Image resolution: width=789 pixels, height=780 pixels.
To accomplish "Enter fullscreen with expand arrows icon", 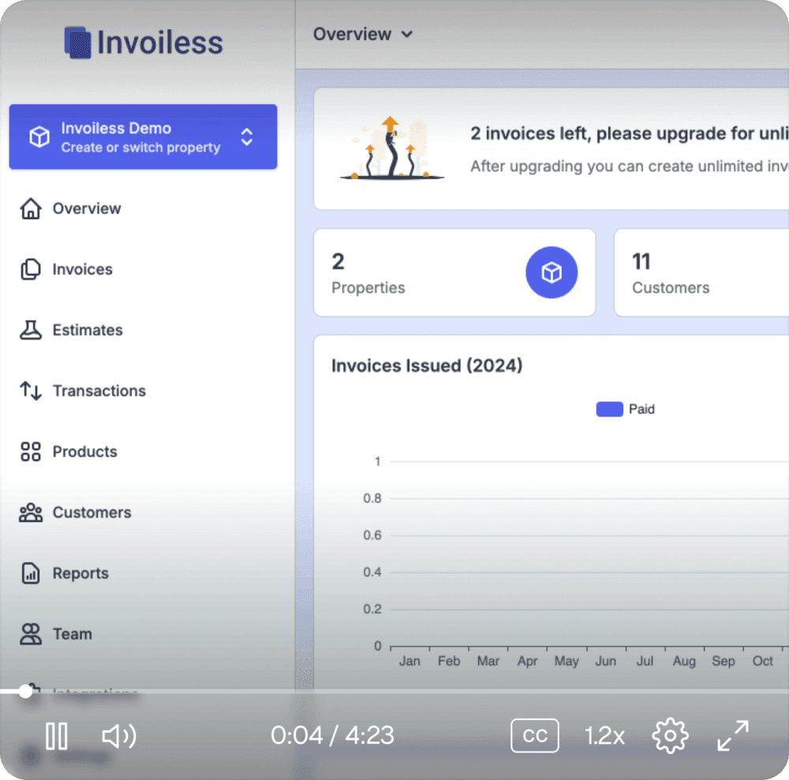I will click(733, 736).
